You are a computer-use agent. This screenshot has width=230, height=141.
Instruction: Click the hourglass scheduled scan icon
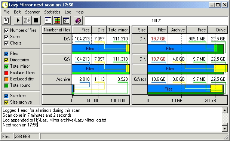[x=27, y=21]
